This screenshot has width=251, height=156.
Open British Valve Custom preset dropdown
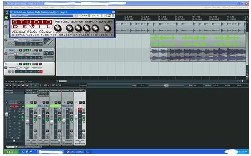click(75, 16)
